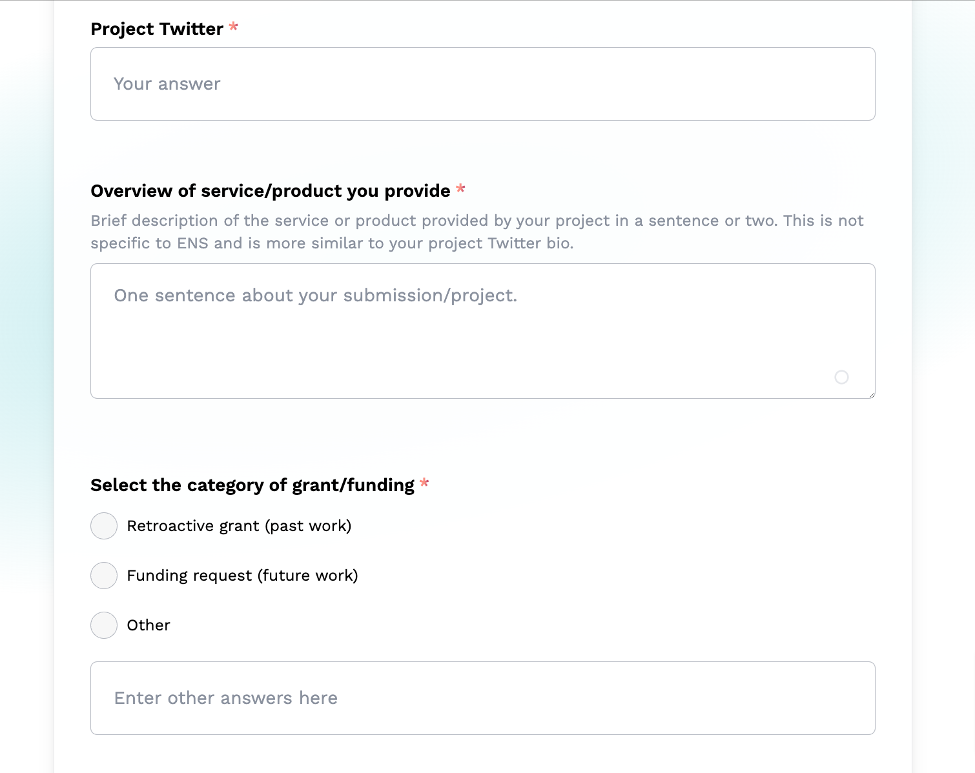Click the Enter other answers here field
The height and width of the screenshot is (773, 975).
pos(483,698)
